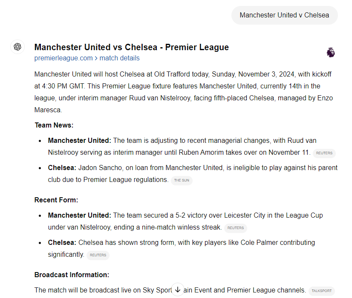Image resolution: width=352 pixels, height=298 pixels.
Task: Click the 'Broadcast Information:' heading
Action: click(72, 275)
